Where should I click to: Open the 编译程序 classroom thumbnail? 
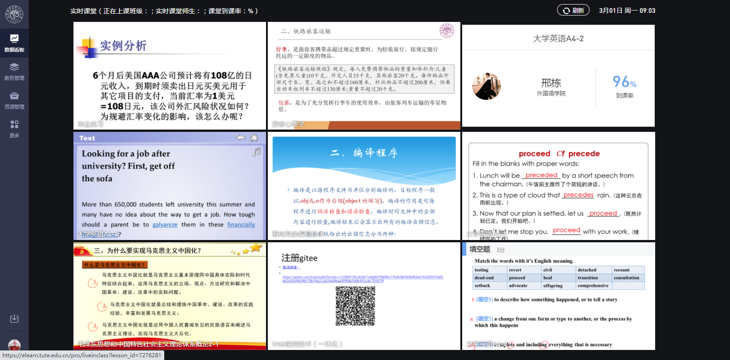364,186
